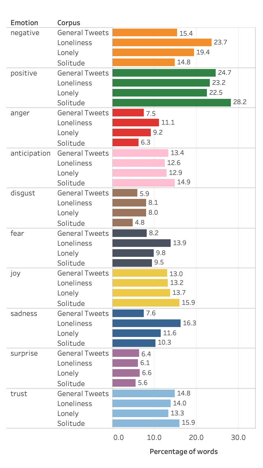The width and height of the screenshot is (263, 468).
Task: Click the 16.3 value label
Action: [x=189, y=323]
